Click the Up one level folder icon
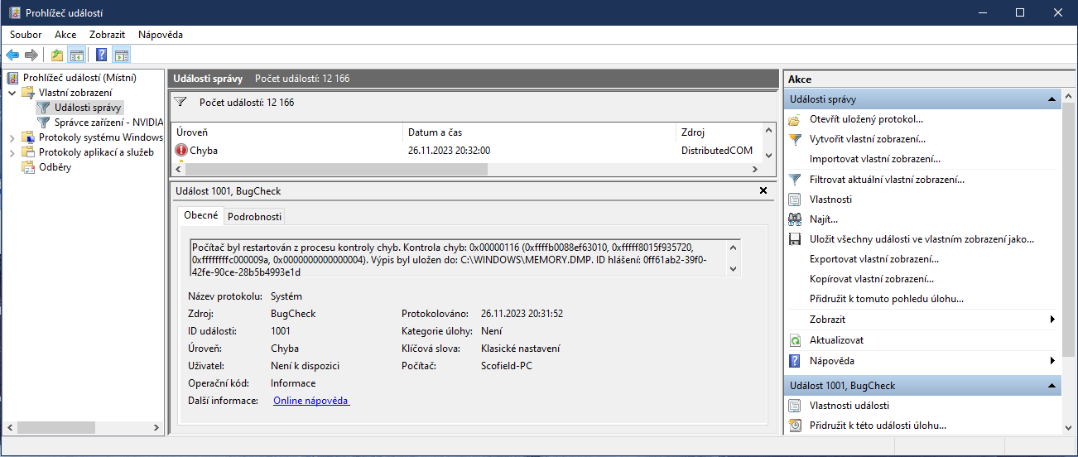Viewport: 1078px width, 457px height. pyautogui.click(x=56, y=55)
